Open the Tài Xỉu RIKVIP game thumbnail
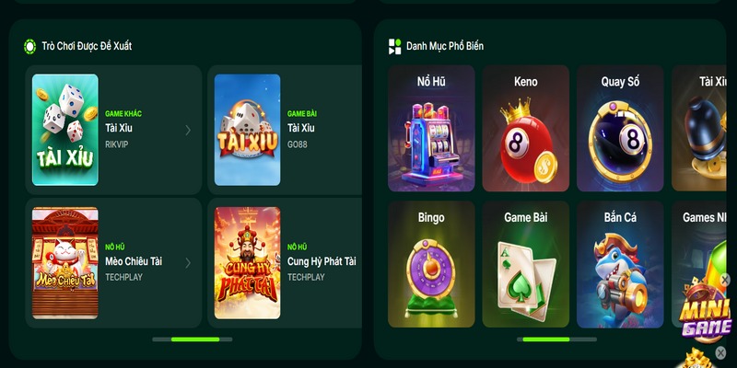This screenshot has height=368, width=737. pyautogui.click(x=65, y=130)
